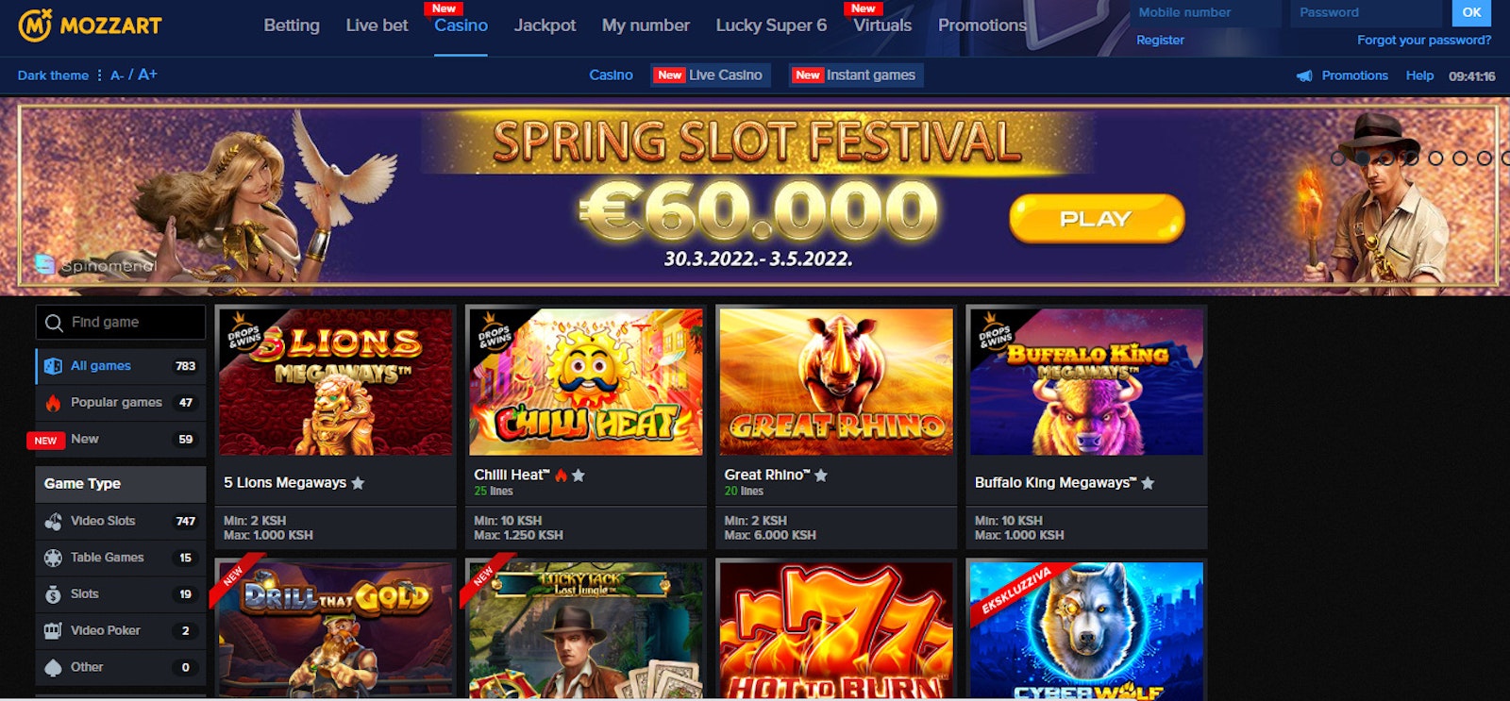Switch to the Instant games tab

pyautogui.click(x=856, y=75)
